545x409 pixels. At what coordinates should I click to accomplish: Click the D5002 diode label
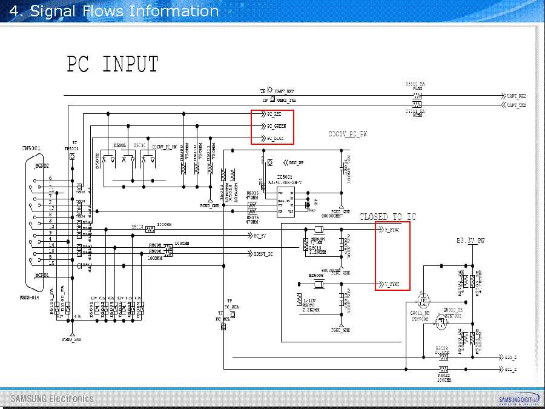97,161
